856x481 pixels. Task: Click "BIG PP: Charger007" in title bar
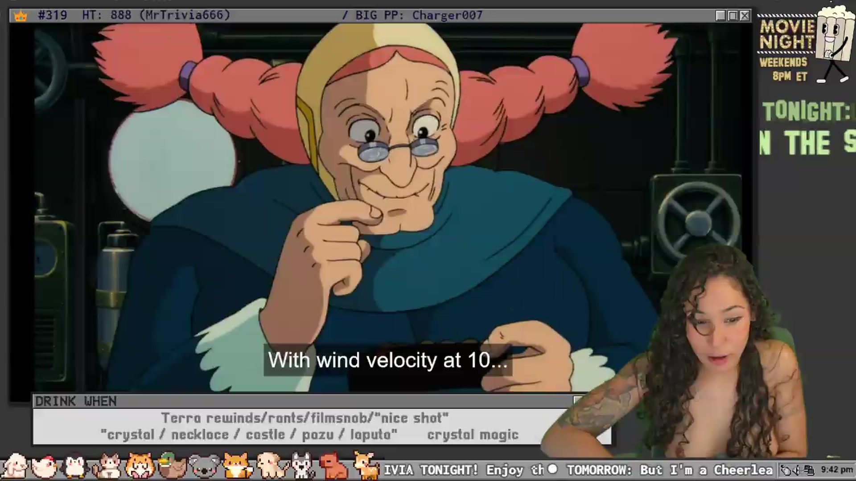(x=419, y=15)
